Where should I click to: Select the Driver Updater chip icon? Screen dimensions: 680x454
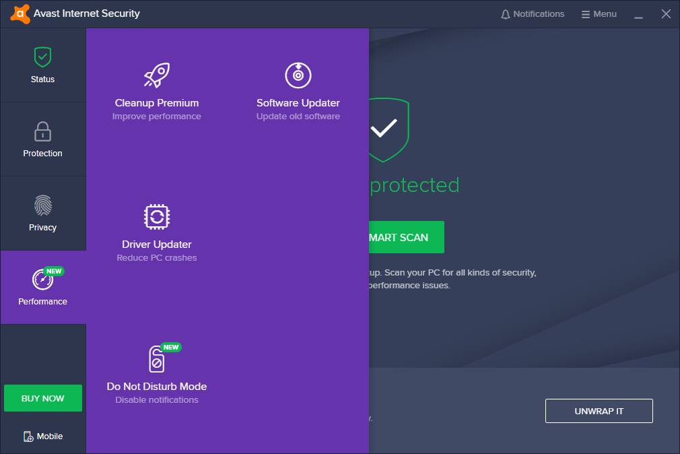pos(156,216)
